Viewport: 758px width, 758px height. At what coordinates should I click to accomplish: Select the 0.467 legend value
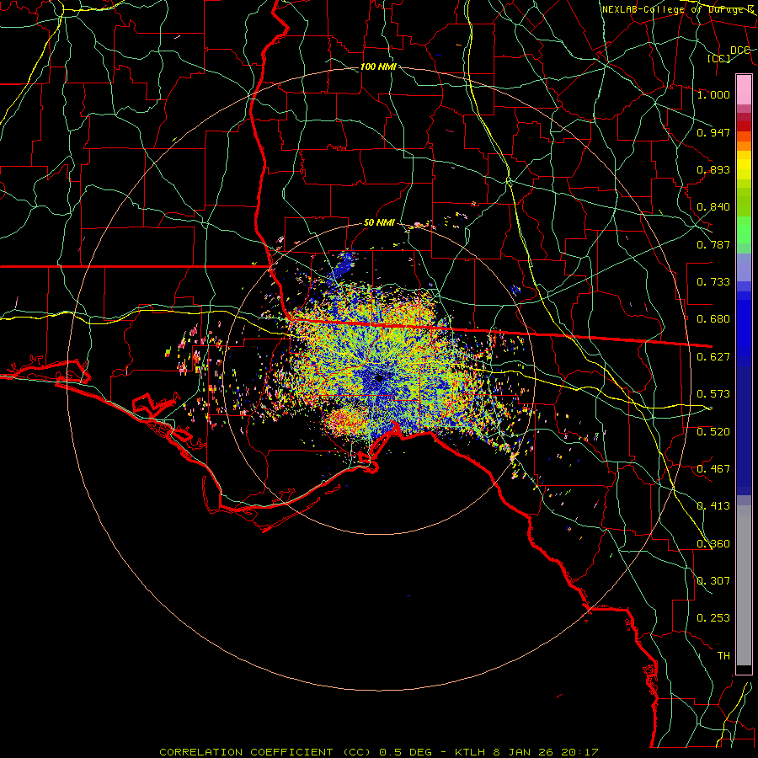point(713,469)
